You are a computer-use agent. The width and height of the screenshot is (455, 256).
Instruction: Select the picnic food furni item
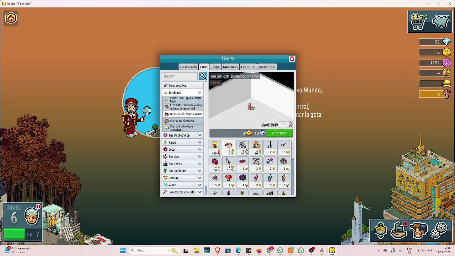[229, 148]
